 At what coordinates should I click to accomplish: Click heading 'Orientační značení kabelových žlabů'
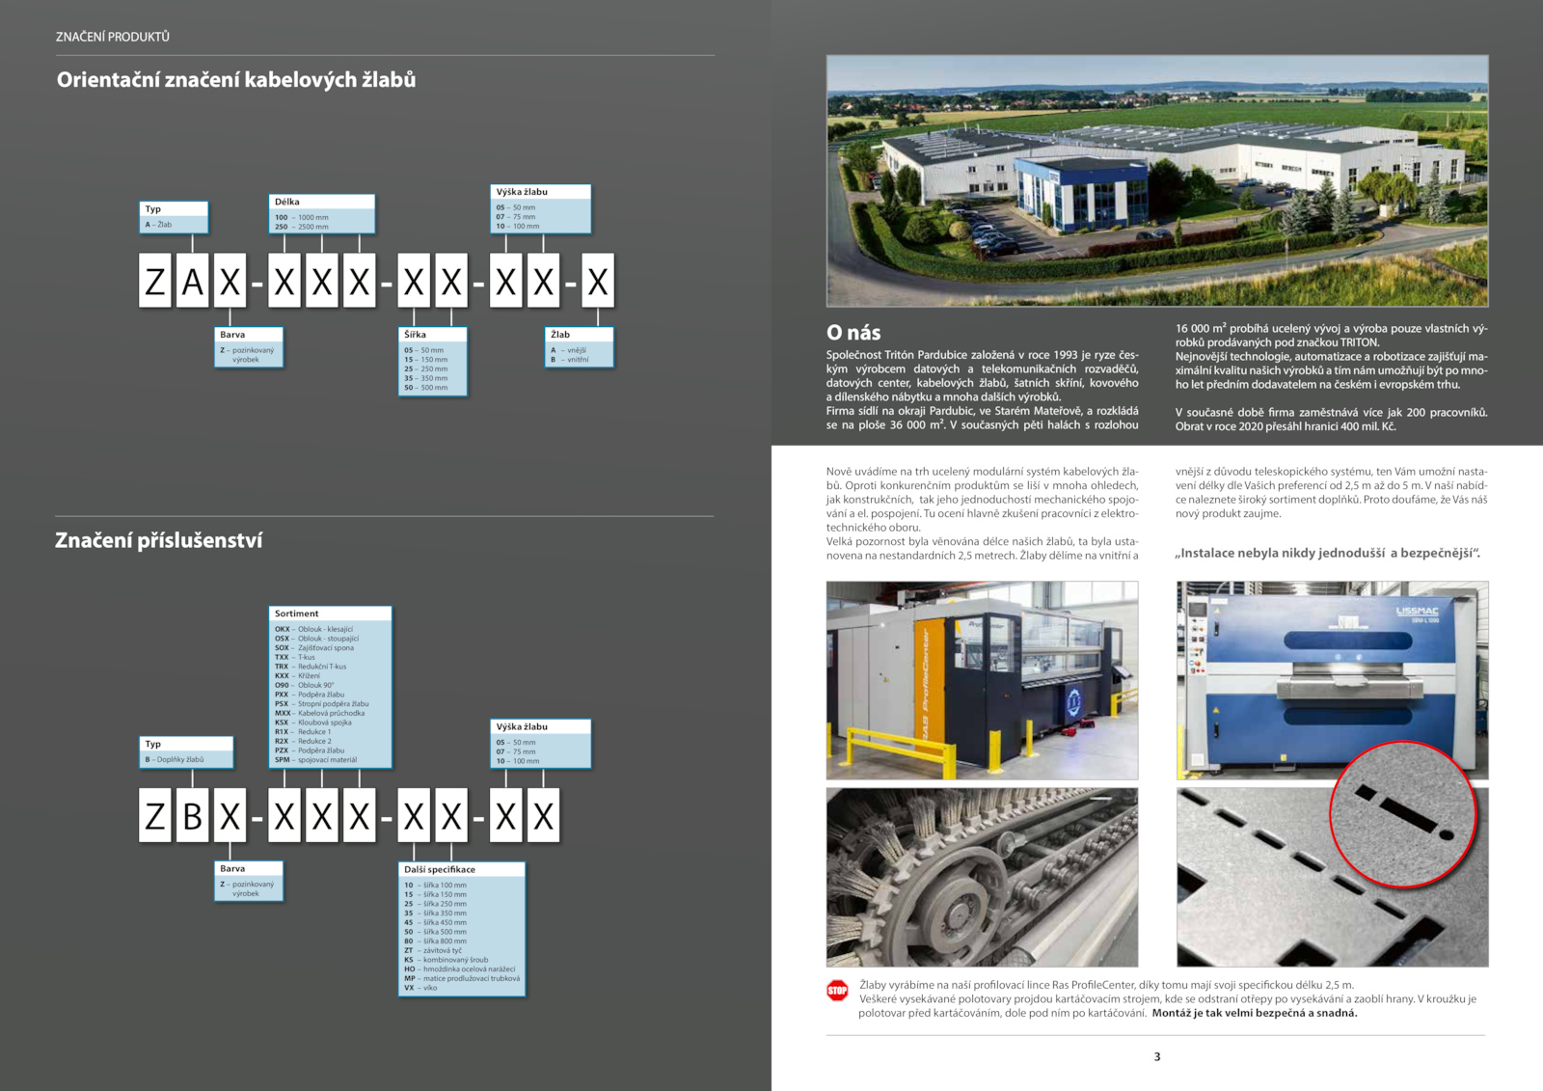236,80
